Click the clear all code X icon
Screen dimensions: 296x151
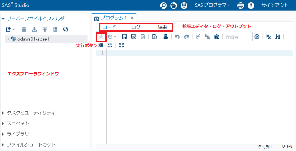tap(269, 37)
